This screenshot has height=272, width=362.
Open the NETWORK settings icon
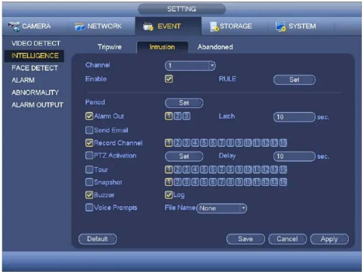point(80,27)
